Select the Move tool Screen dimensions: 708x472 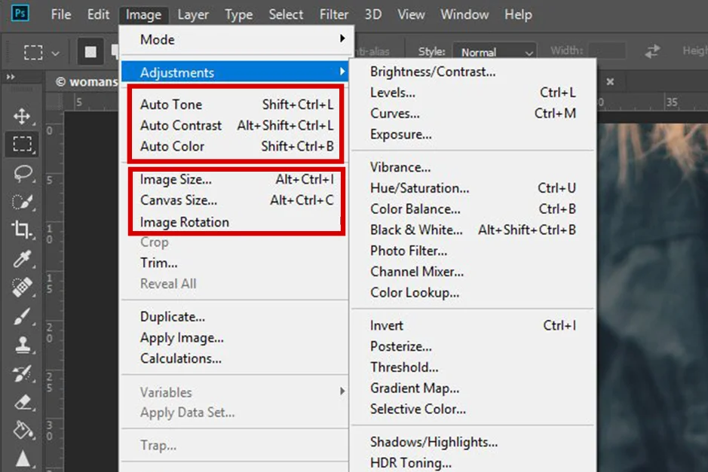[x=22, y=116]
